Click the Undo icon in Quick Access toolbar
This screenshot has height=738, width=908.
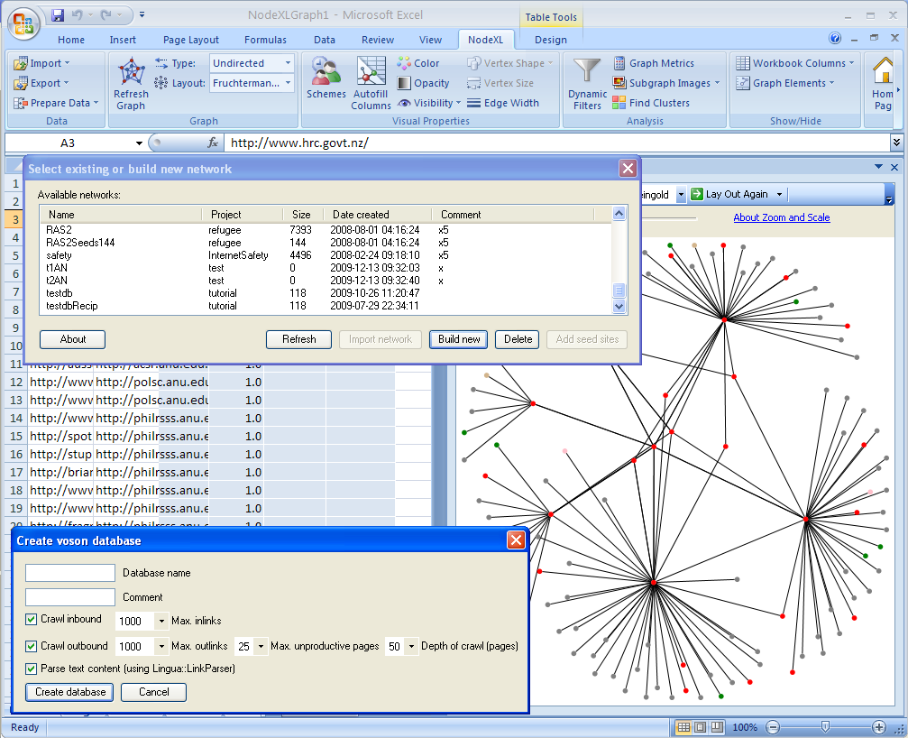[77, 15]
